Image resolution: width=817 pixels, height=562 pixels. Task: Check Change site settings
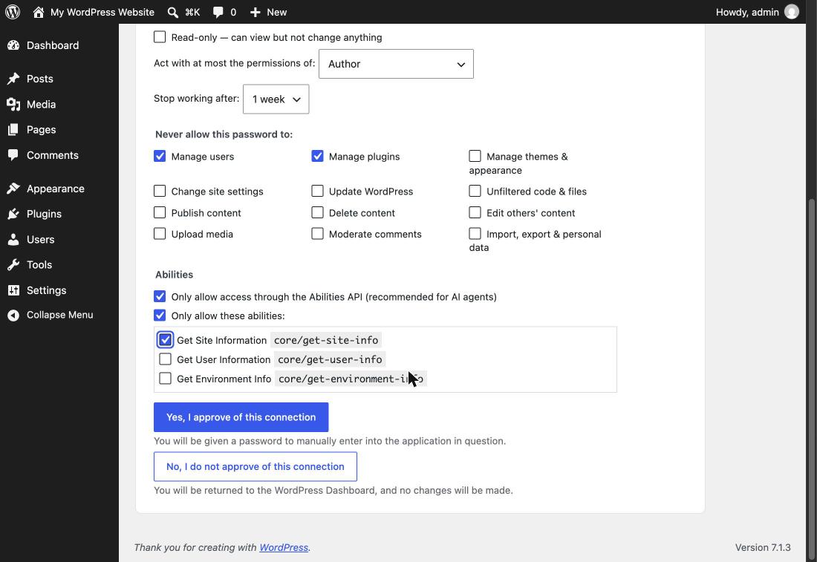(160, 191)
